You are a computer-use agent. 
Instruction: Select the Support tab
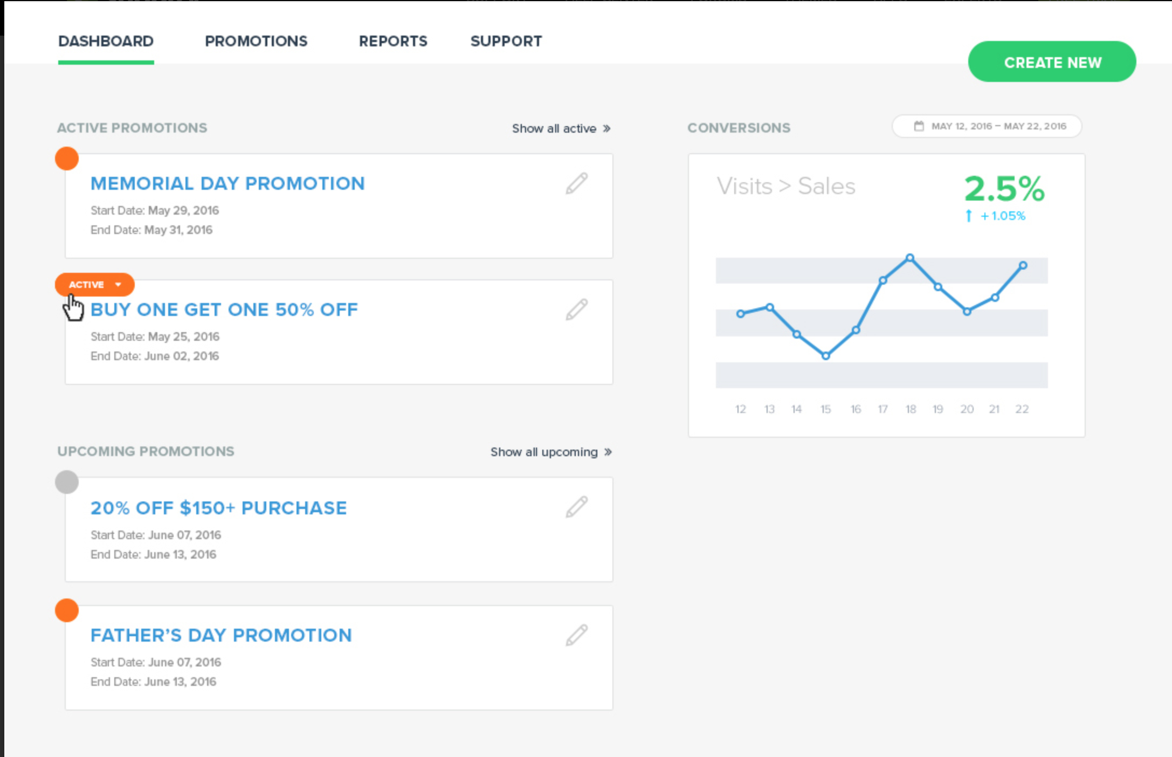pos(506,41)
